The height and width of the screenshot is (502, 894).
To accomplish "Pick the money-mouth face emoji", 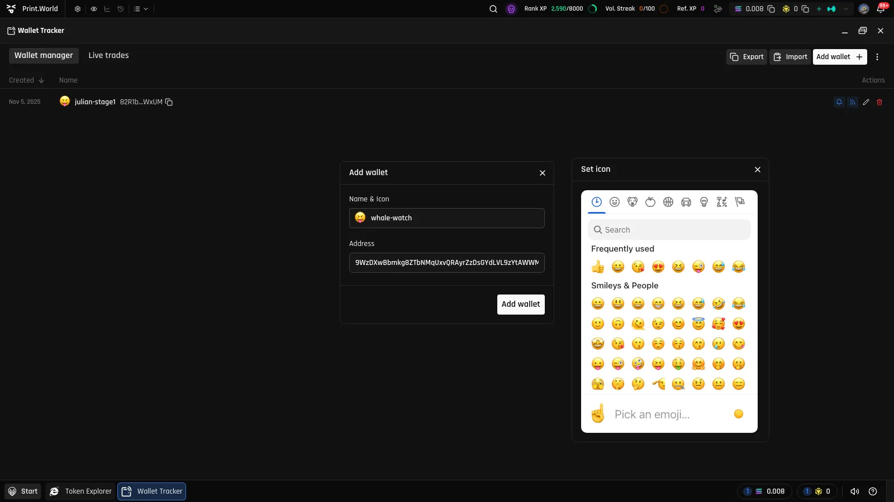I will click(x=678, y=364).
